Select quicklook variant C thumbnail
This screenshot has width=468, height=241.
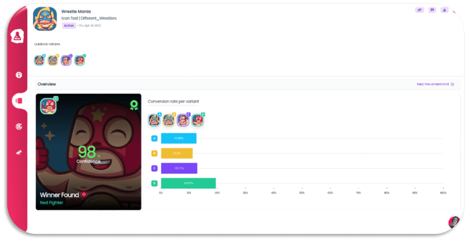(66, 60)
